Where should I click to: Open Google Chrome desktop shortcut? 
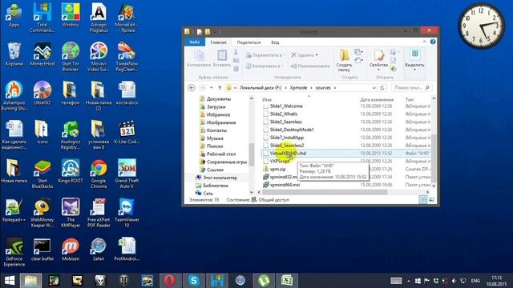[99, 174]
